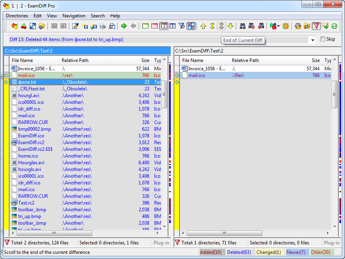The image size is (345, 259).
Task: Expand the Diff 13 dropdown arrow
Action: click(313, 40)
